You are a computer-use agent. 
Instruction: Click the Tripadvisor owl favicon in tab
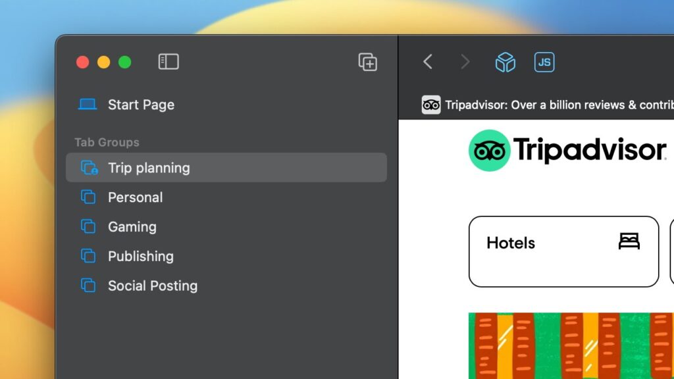pos(430,105)
